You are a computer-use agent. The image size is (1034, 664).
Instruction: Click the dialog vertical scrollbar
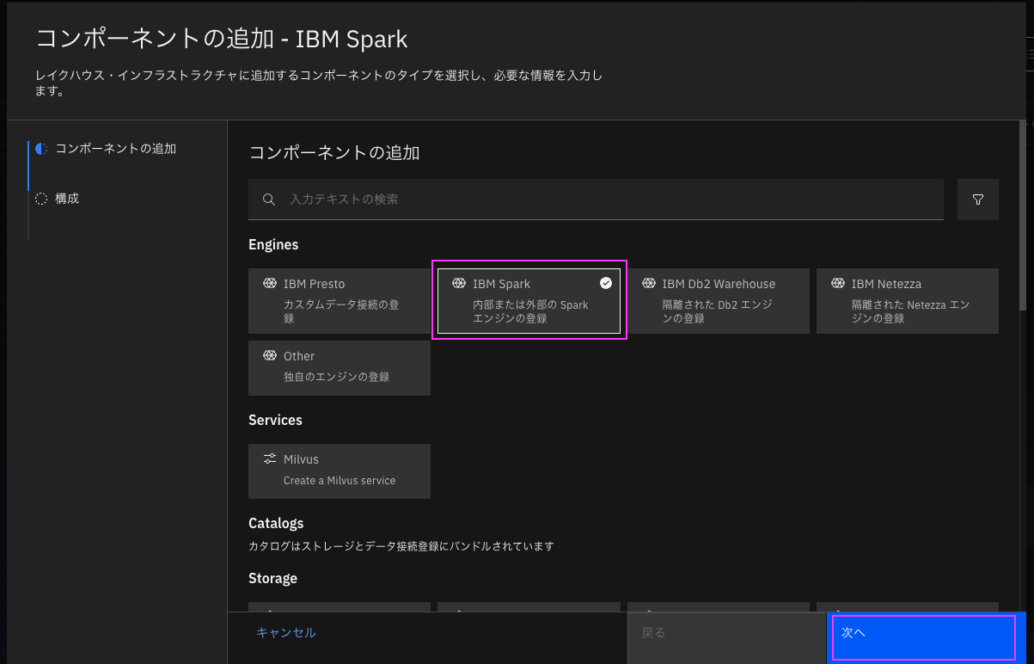point(1022,215)
